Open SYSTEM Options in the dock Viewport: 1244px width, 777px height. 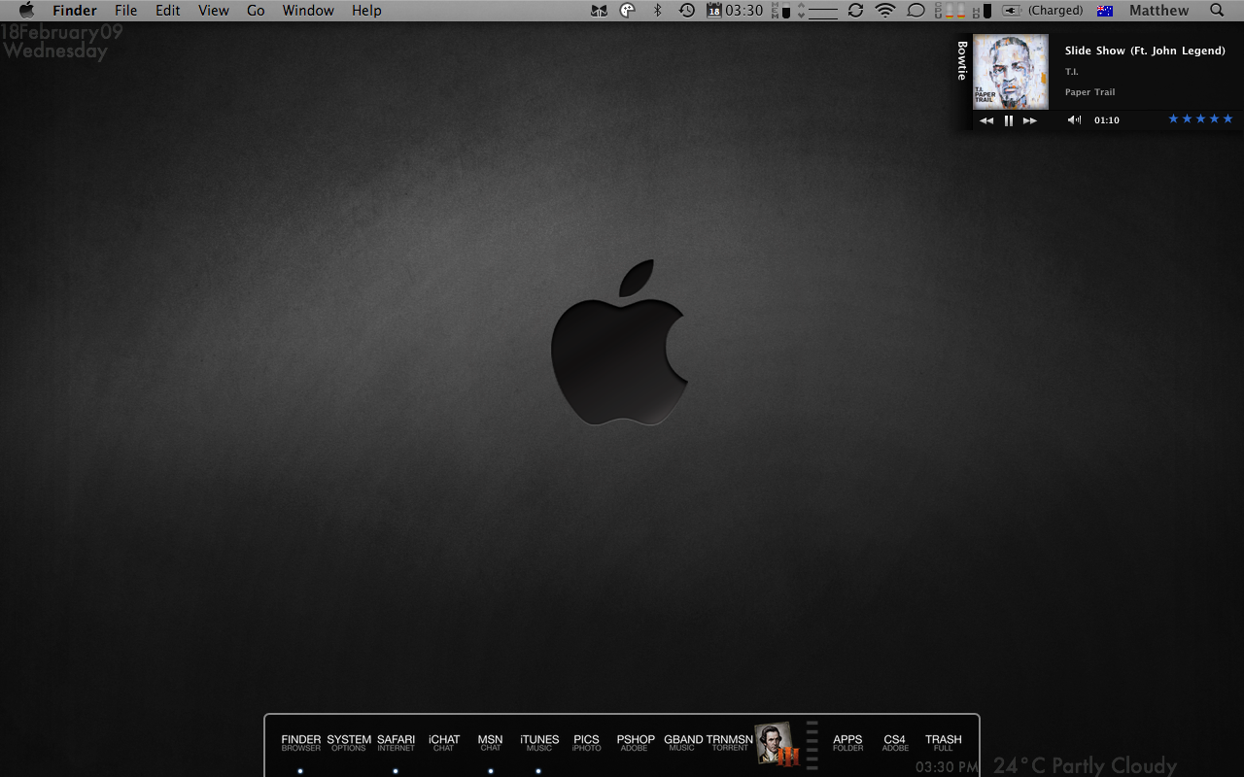[x=349, y=743]
